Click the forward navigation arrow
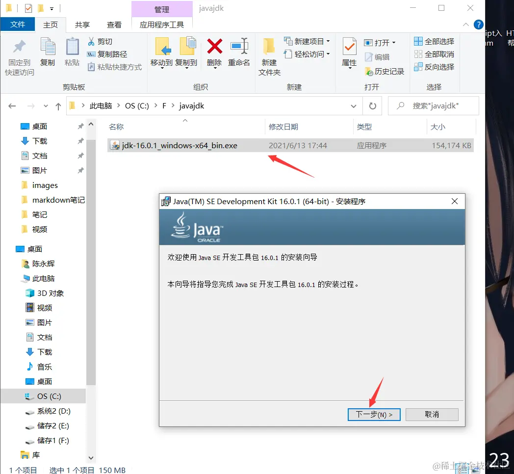514x474 pixels. (31, 106)
